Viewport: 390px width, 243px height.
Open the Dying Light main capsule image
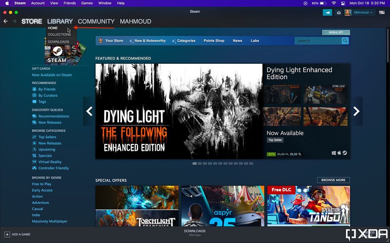tap(179, 111)
